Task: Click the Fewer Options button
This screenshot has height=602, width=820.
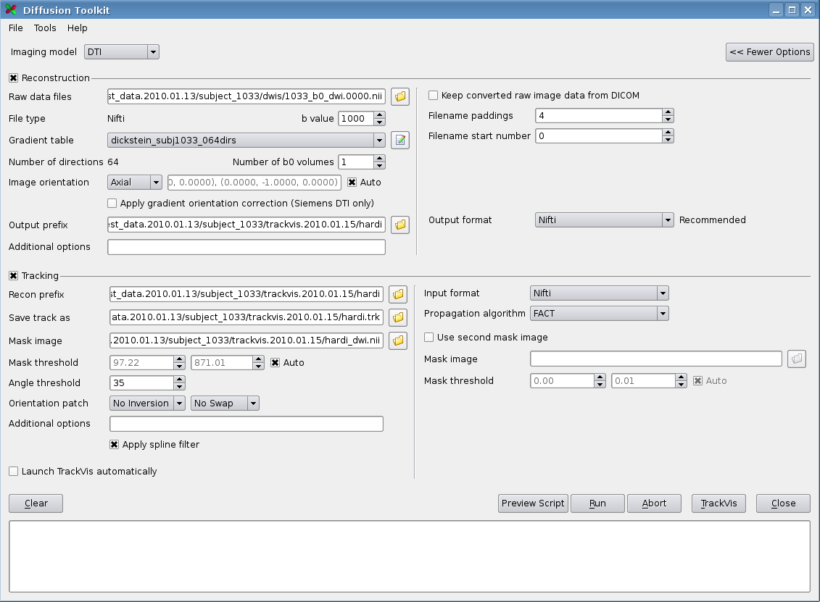Action: (x=769, y=52)
